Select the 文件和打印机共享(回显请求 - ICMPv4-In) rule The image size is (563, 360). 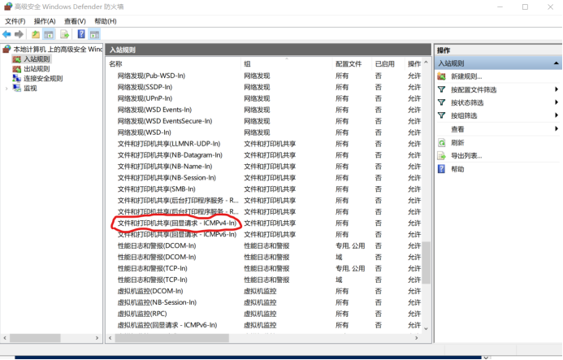pyautogui.click(x=177, y=223)
